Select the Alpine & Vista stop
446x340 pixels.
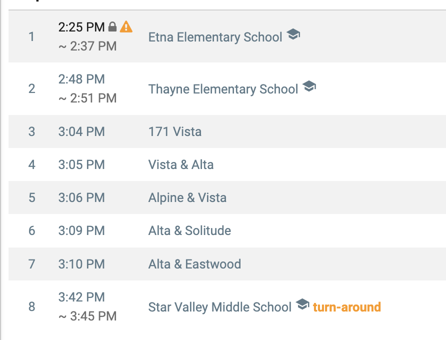(x=187, y=197)
